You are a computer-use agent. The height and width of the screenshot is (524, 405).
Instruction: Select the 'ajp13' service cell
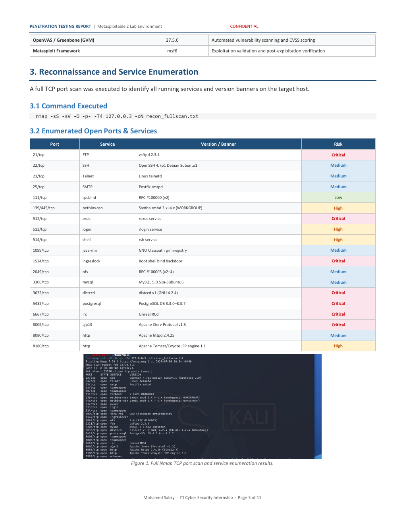coord(108,325)
